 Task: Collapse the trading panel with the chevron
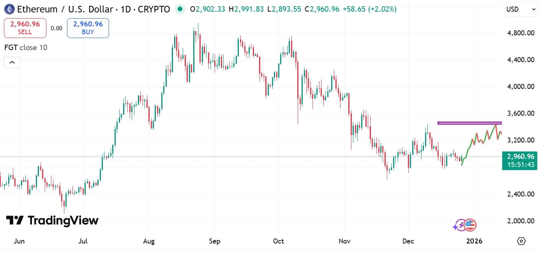12,62
